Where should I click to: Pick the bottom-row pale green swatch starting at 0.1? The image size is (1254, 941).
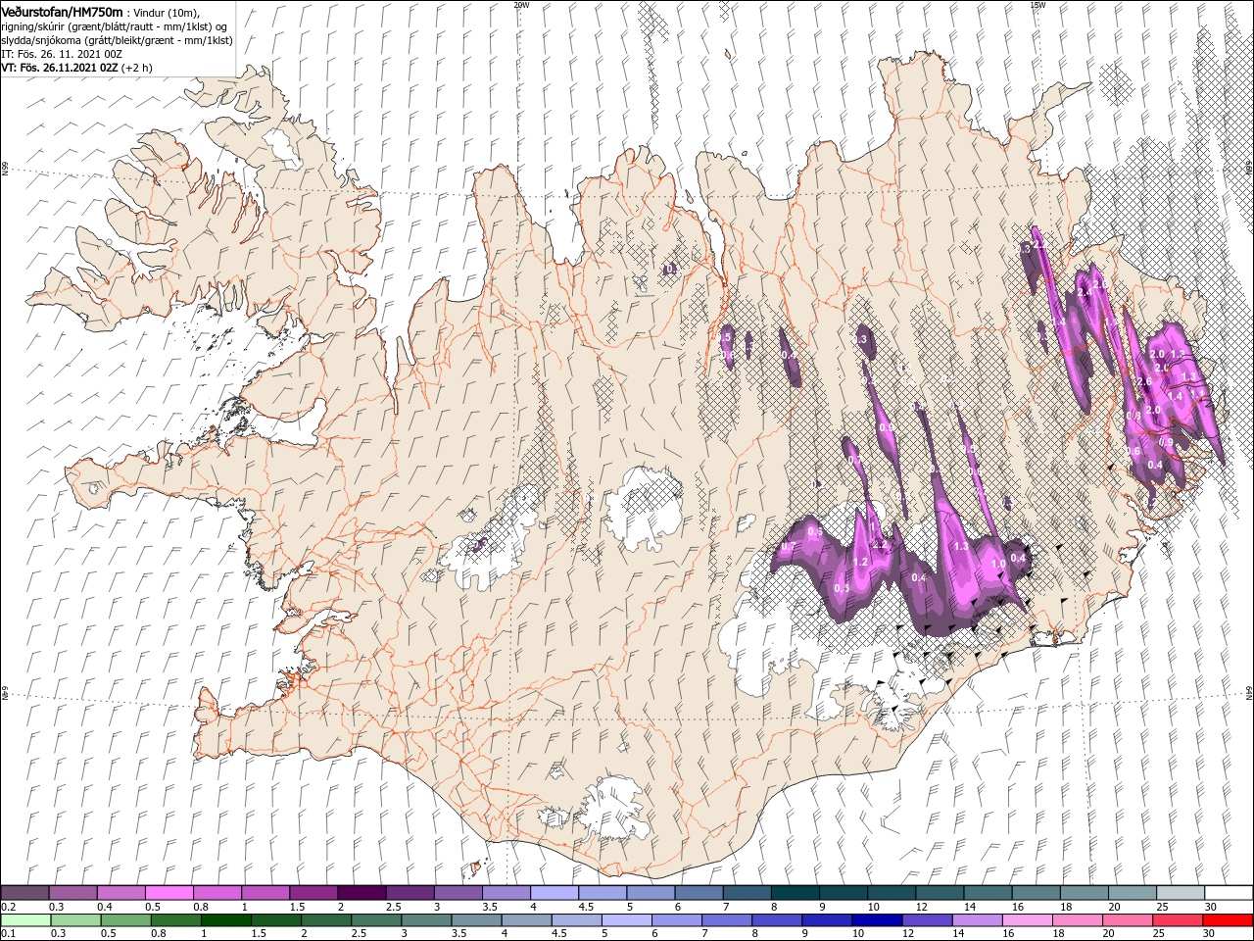[26, 920]
